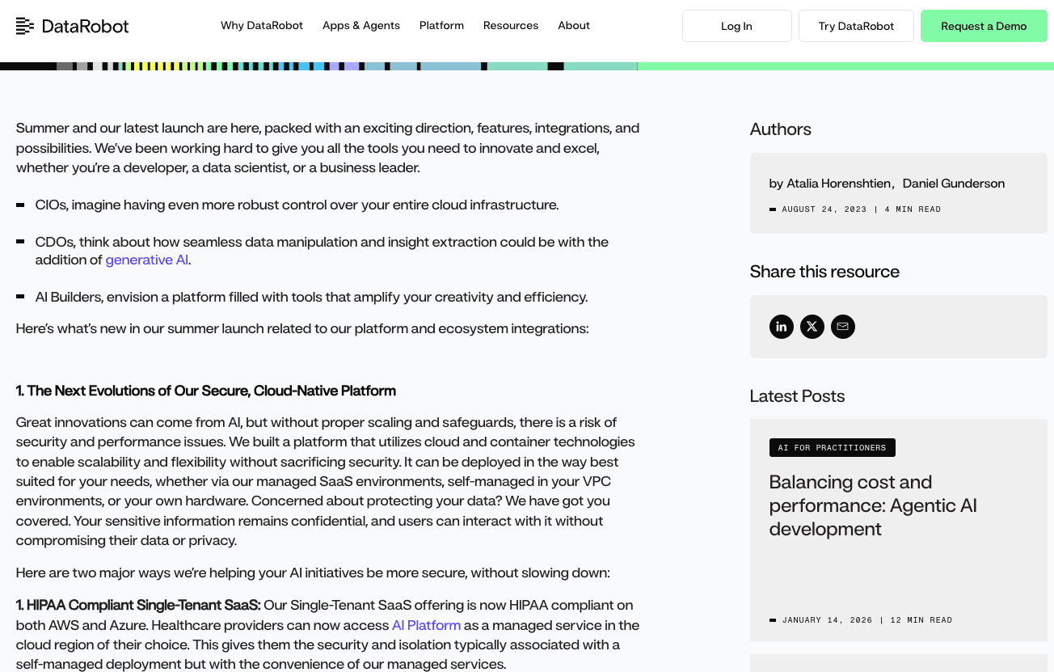Share this post on LinkedIn
The width and height of the screenshot is (1054, 672).
(x=781, y=327)
